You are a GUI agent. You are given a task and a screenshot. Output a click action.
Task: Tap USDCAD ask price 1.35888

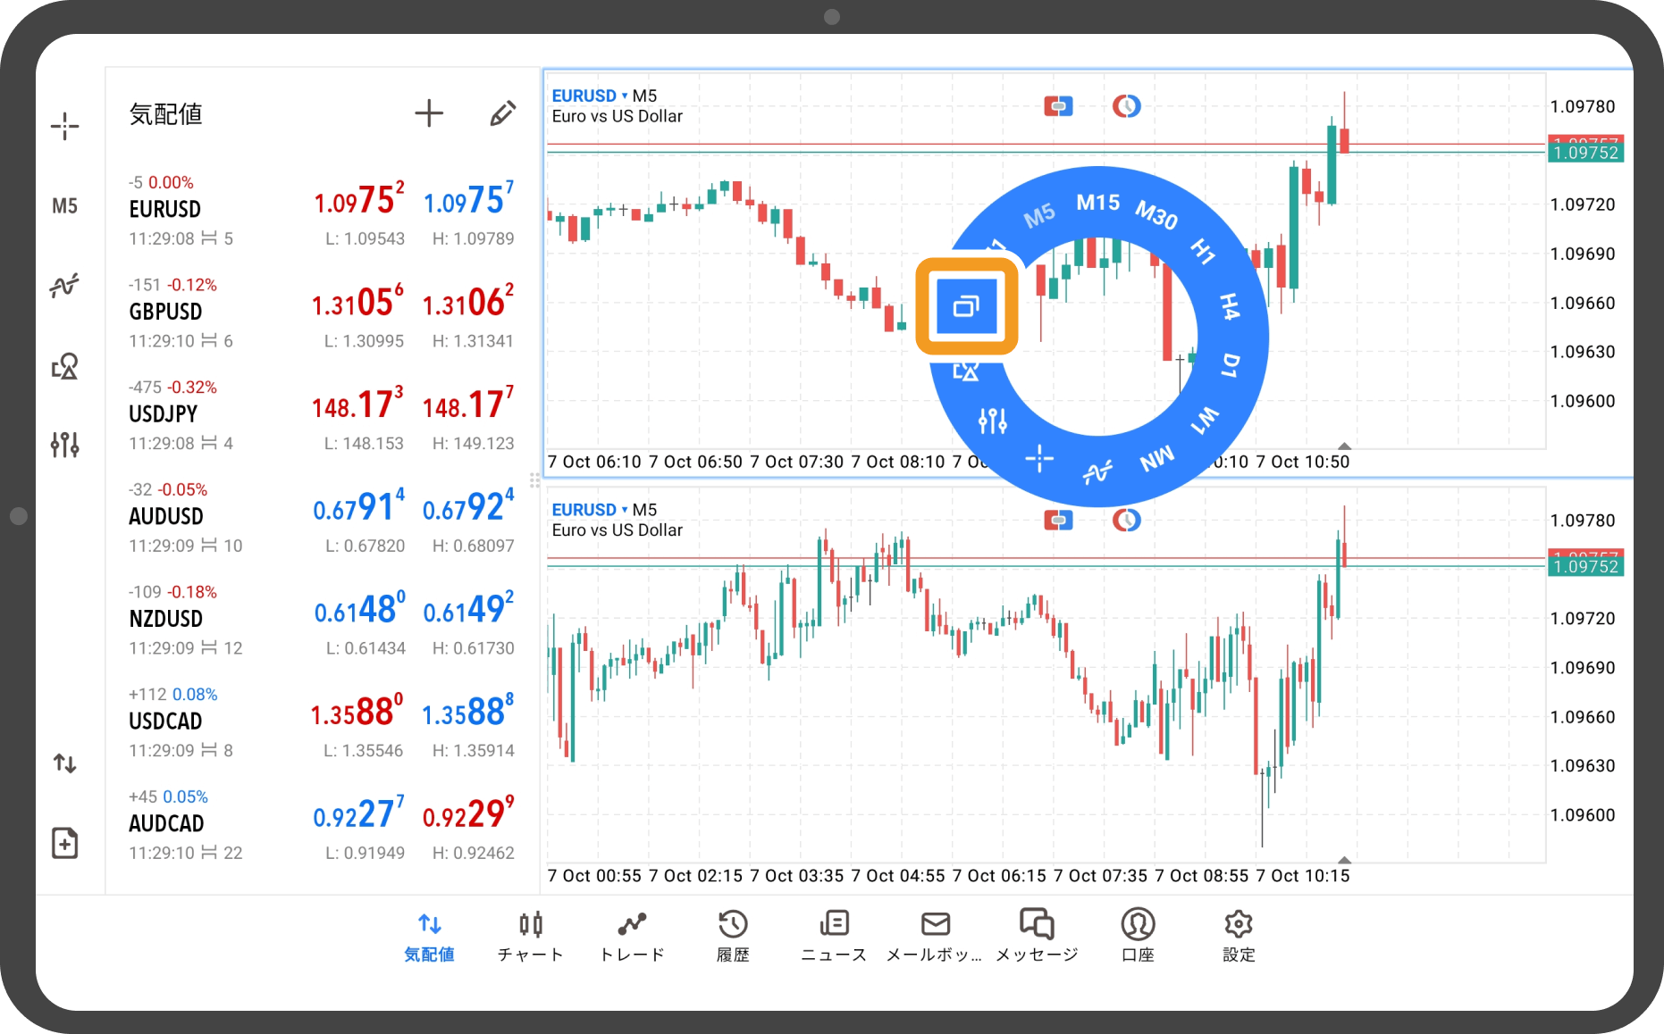[468, 712]
